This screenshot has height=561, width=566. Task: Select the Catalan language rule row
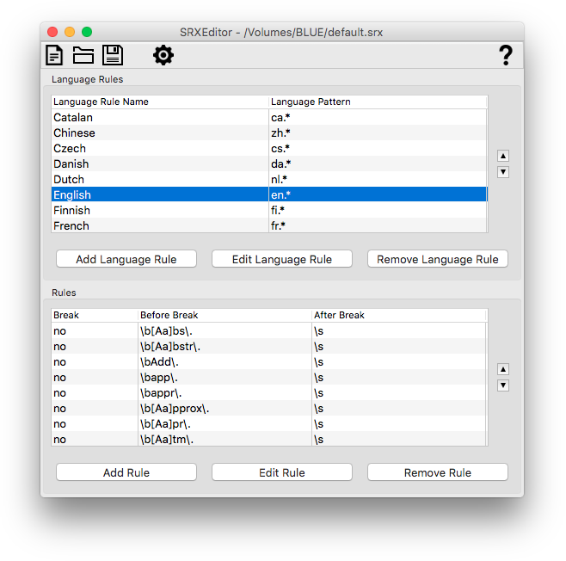pyautogui.click(x=269, y=117)
